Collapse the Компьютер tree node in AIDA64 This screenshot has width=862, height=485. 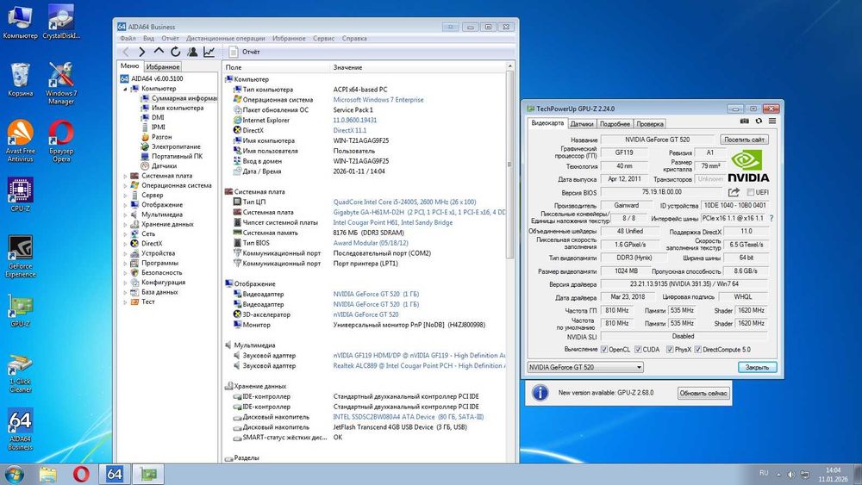125,89
